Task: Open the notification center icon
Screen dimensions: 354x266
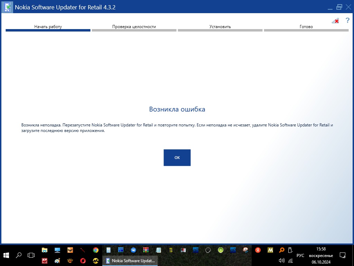Action: (x=343, y=255)
